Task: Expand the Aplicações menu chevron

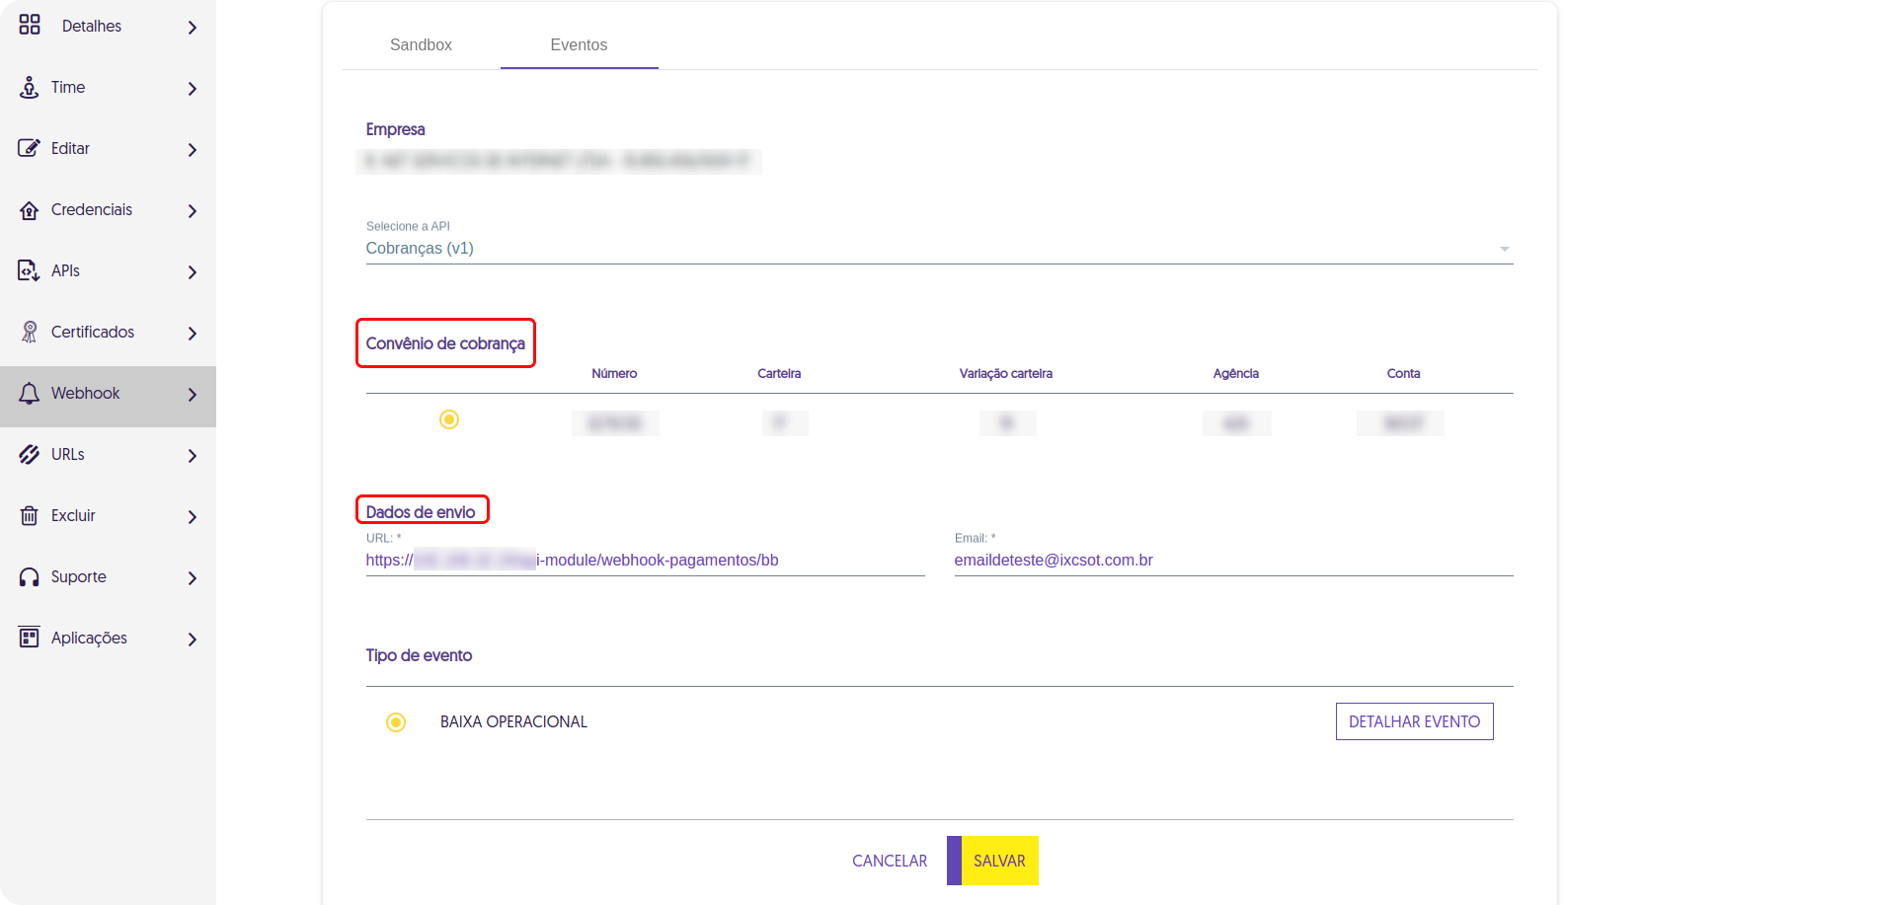Action: [x=193, y=640]
